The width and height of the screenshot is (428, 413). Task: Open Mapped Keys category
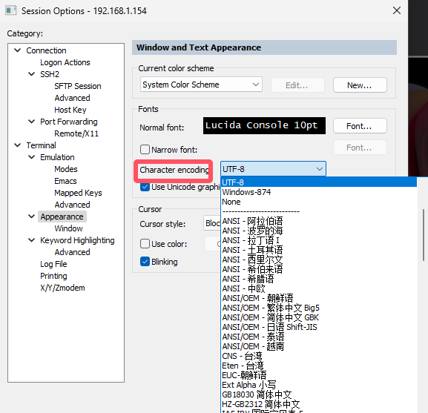click(78, 193)
